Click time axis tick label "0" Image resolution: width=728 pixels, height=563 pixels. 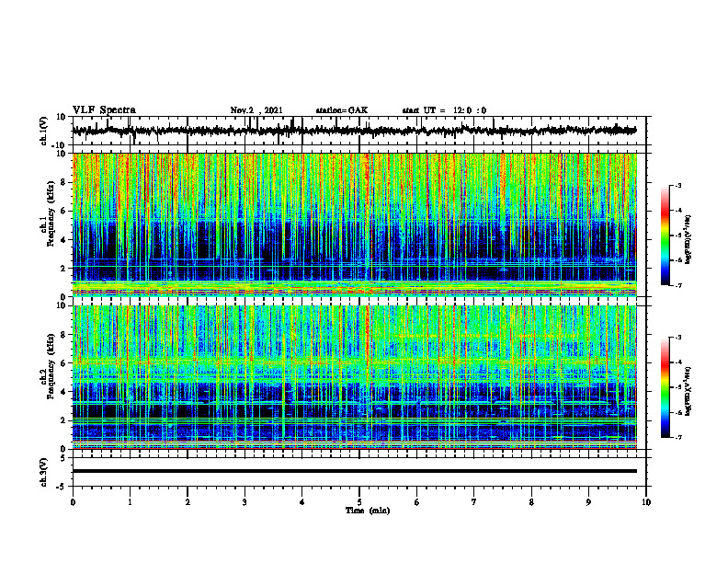coord(73,502)
